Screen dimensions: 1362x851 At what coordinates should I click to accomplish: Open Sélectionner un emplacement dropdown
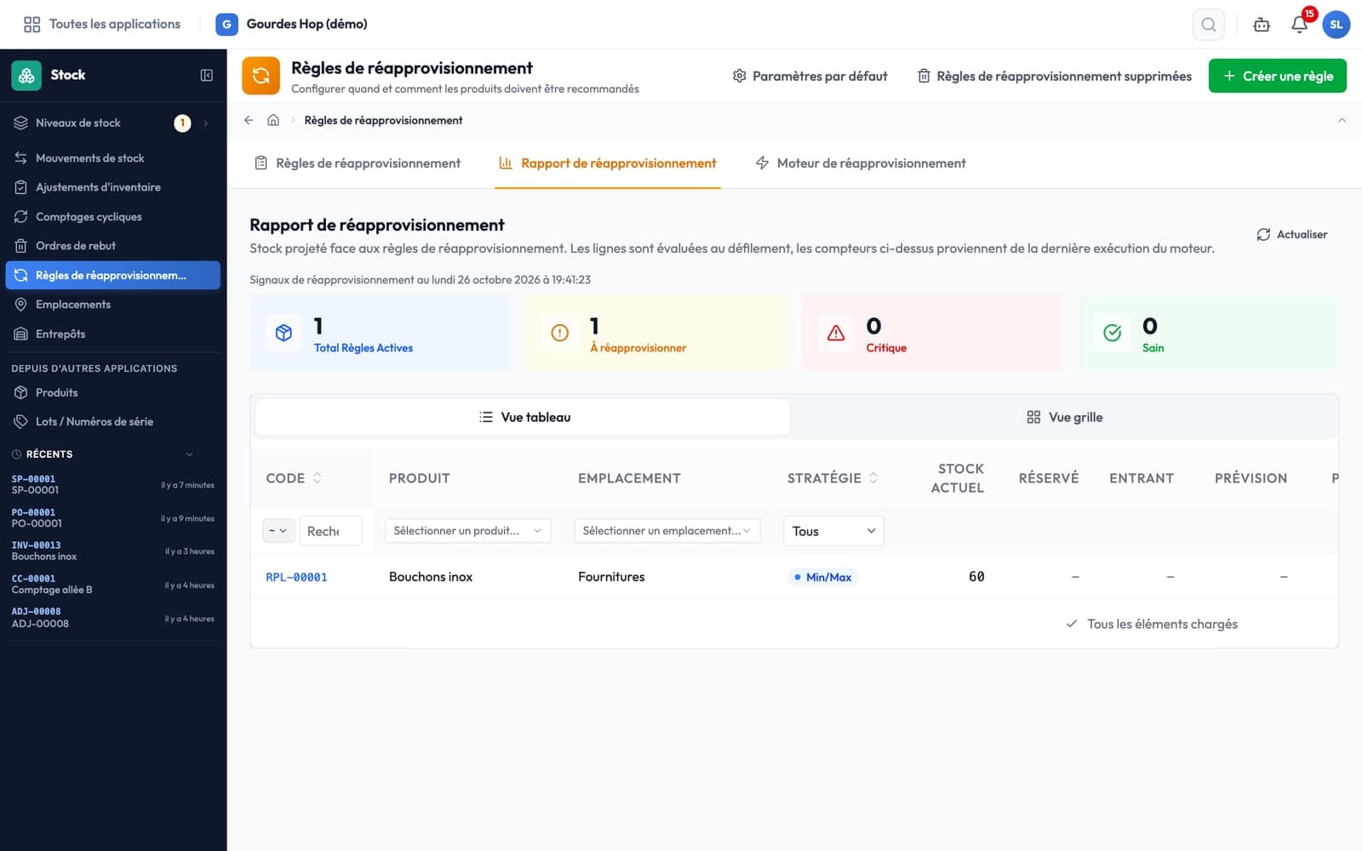pos(667,531)
